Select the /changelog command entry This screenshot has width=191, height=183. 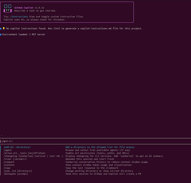pyautogui.click(x=34, y=156)
